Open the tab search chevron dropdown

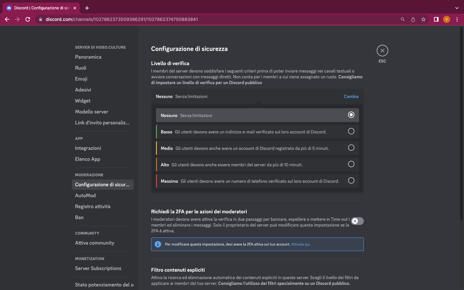tap(457, 8)
